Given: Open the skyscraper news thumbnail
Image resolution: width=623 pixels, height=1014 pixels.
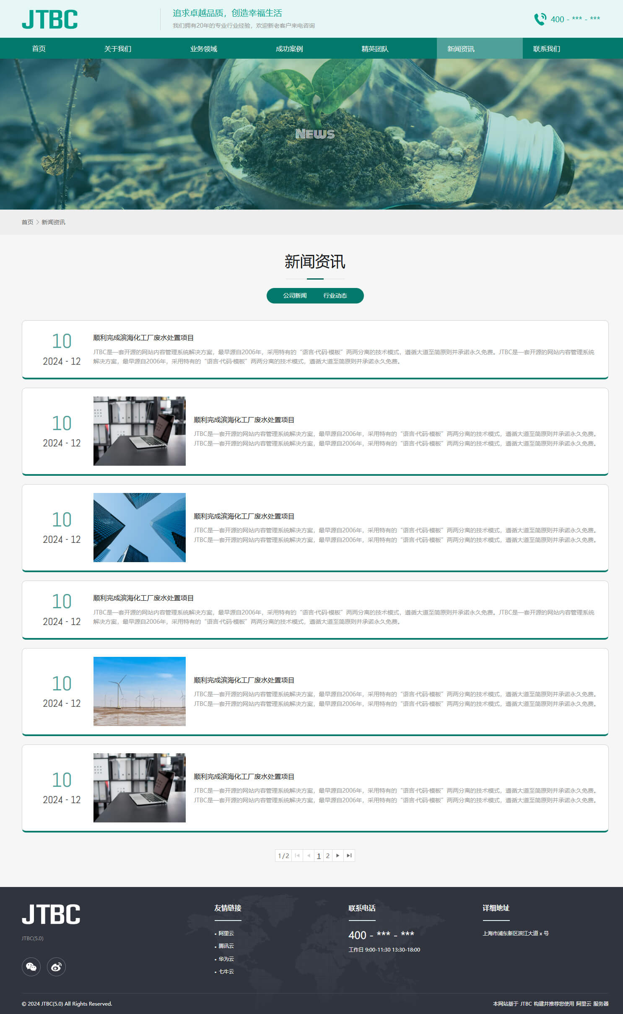Looking at the screenshot, I should pyautogui.click(x=139, y=527).
